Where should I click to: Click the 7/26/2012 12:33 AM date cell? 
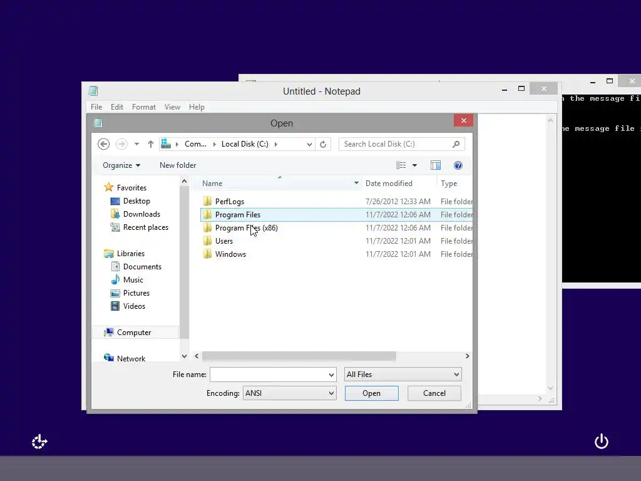(x=397, y=201)
